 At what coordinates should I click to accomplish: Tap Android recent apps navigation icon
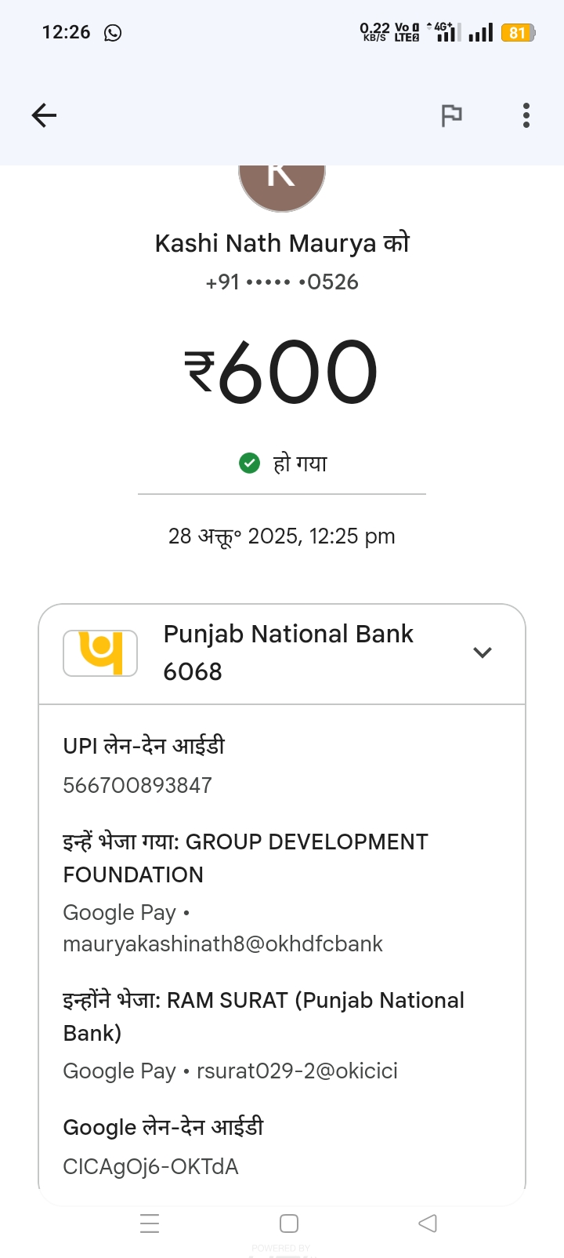(x=150, y=1223)
